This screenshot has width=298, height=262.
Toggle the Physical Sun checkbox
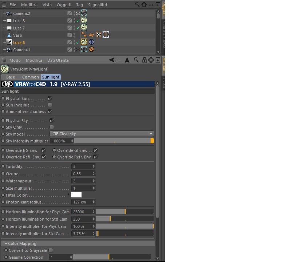point(50,98)
